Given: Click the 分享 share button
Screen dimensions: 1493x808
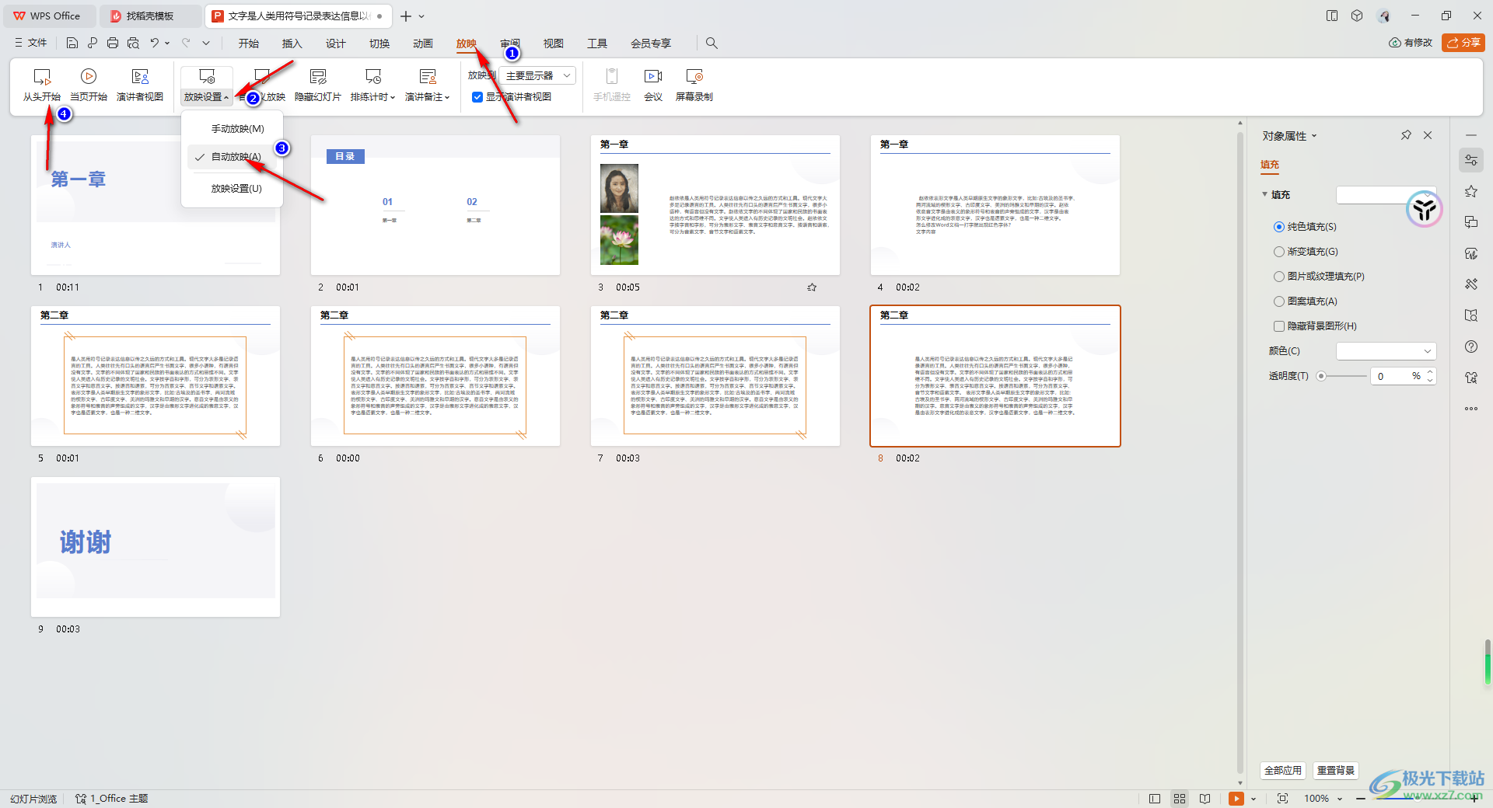Looking at the screenshot, I should (1463, 43).
